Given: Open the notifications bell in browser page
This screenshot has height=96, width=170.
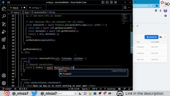Looking at the screenshot, I should click(x=160, y=11).
